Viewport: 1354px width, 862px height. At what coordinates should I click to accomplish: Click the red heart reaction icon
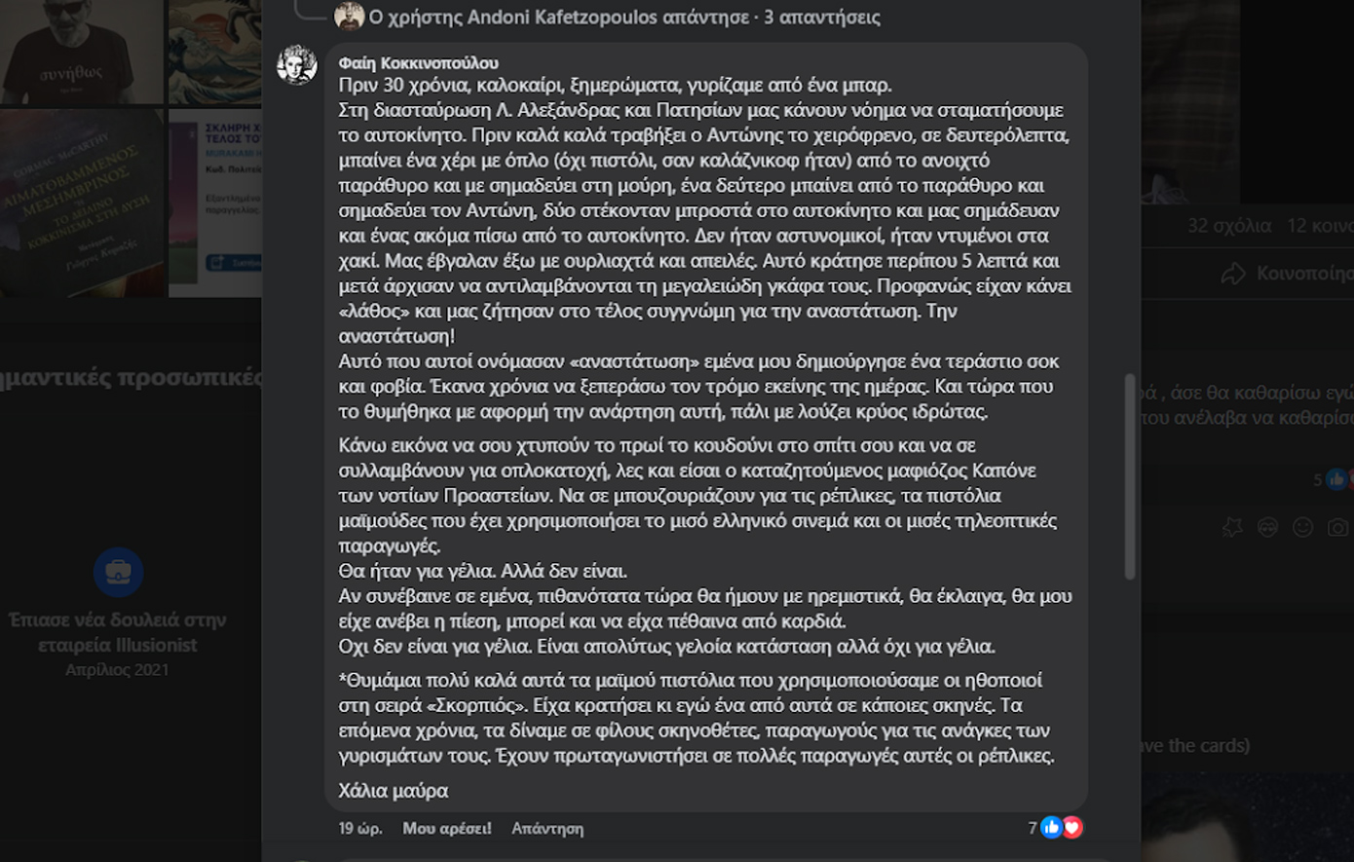click(x=1072, y=828)
